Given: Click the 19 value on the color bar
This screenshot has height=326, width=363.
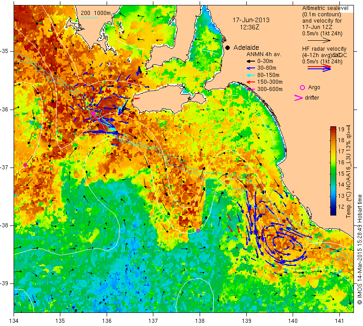Looking at the screenshot, I should pyautogui.click(x=341, y=129).
